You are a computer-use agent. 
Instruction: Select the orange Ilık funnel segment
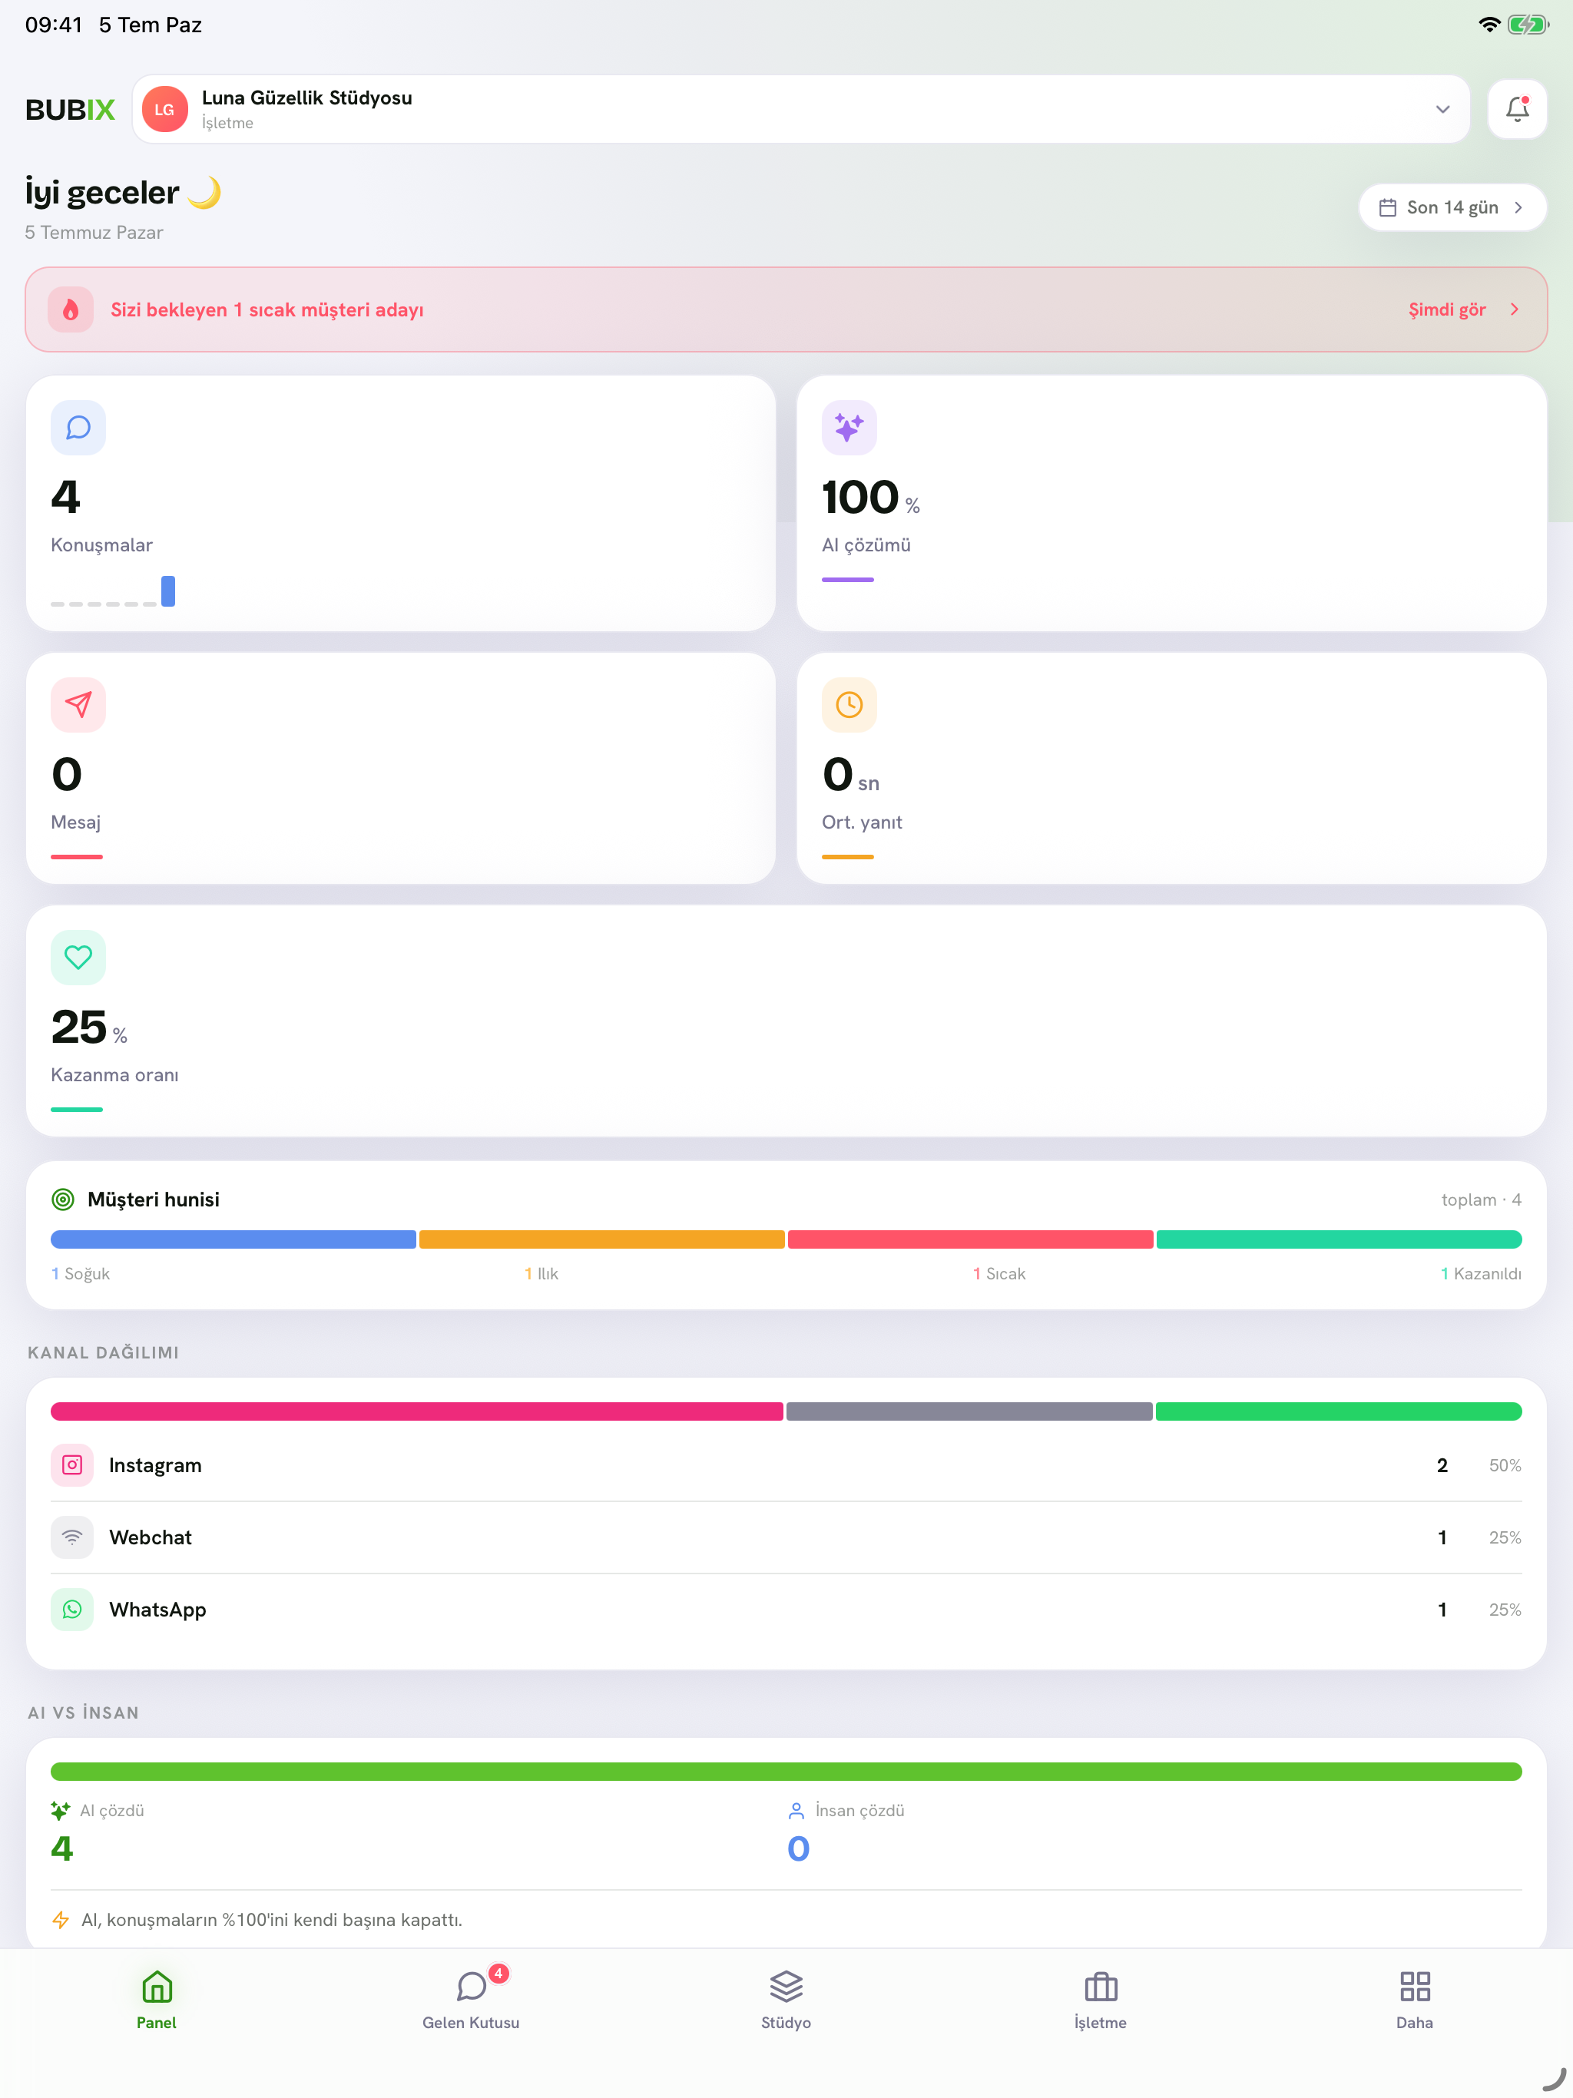coord(601,1239)
